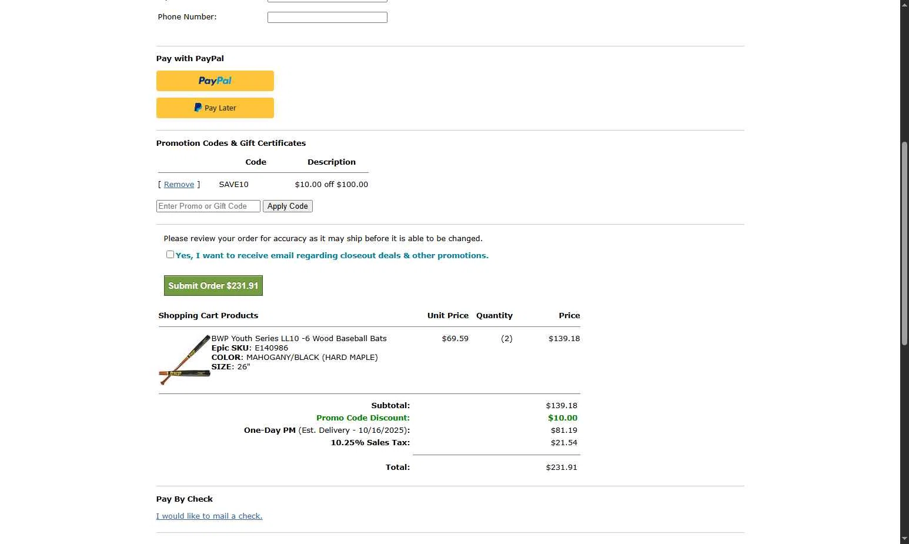Click the order Total amount $231.91
The image size is (909, 544).
(561, 468)
